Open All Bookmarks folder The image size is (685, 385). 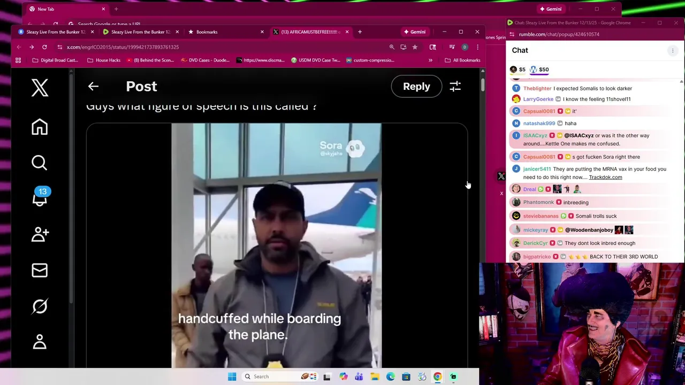[x=462, y=60]
